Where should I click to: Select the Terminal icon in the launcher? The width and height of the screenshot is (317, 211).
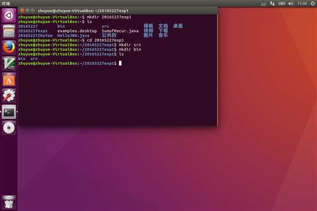[x=9, y=112]
